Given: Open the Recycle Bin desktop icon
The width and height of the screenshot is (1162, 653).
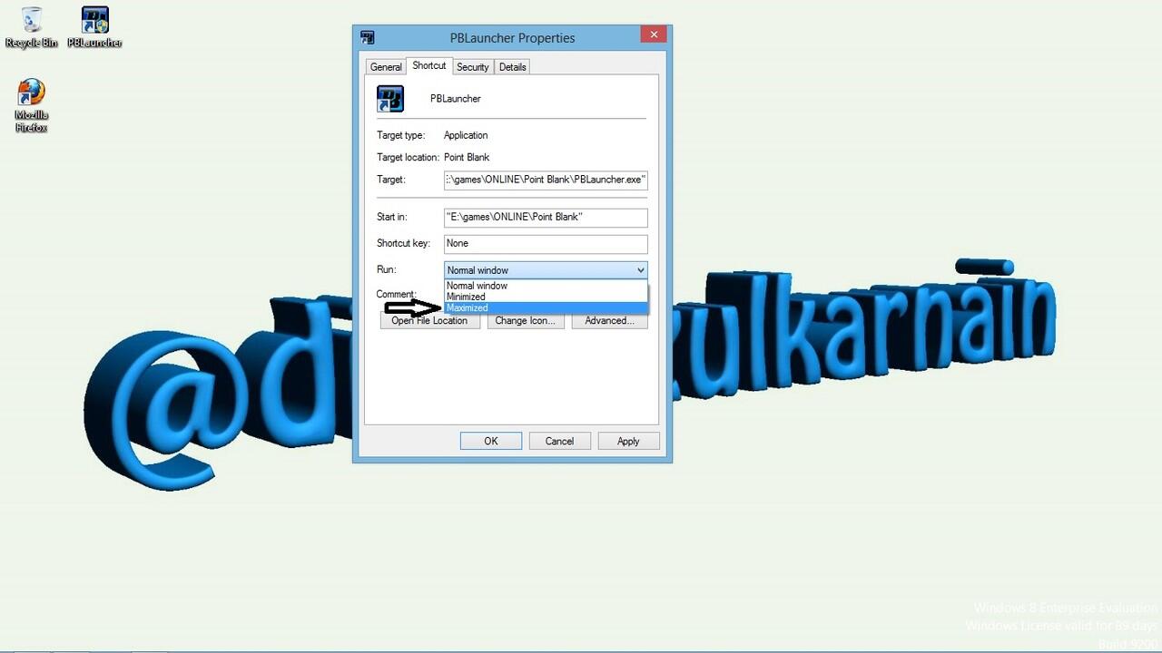Looking at the screenshot, I should (x=31, y=26).
